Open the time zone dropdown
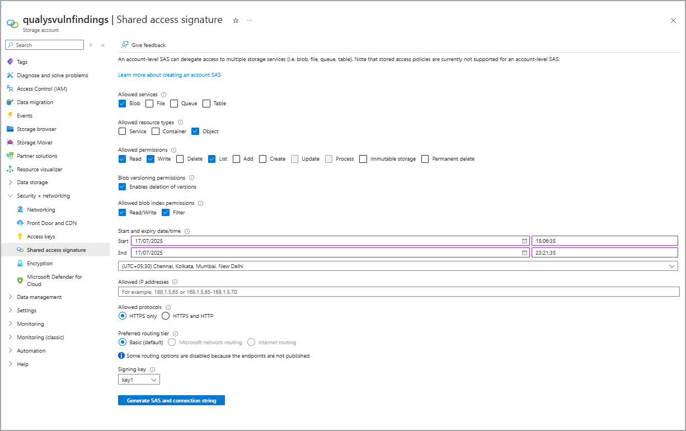686x431 pixels. tap(398, 266)
